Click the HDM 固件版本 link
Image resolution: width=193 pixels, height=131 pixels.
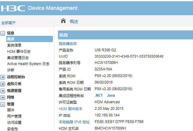71,109
